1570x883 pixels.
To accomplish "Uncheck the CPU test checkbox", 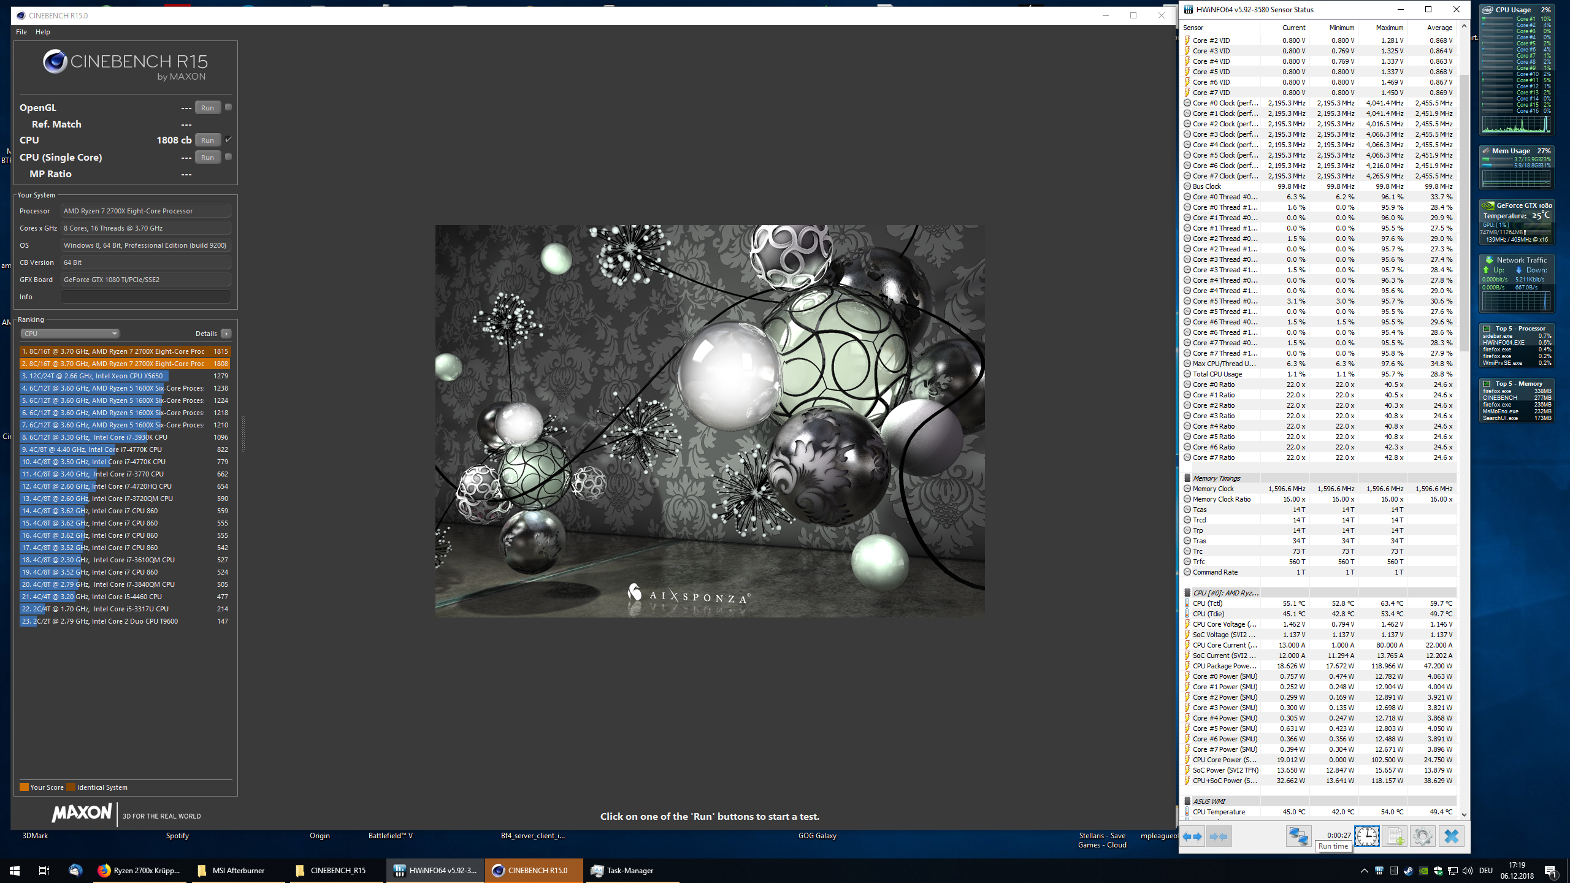I will [x=228, y=140].
